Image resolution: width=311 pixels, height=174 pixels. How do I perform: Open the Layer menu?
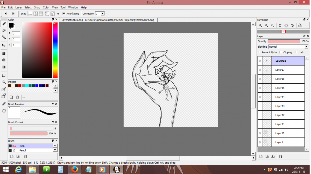[x=18, y=8]
